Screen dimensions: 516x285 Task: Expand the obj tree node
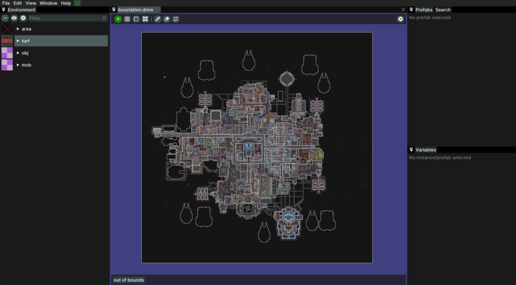point(18,53)
